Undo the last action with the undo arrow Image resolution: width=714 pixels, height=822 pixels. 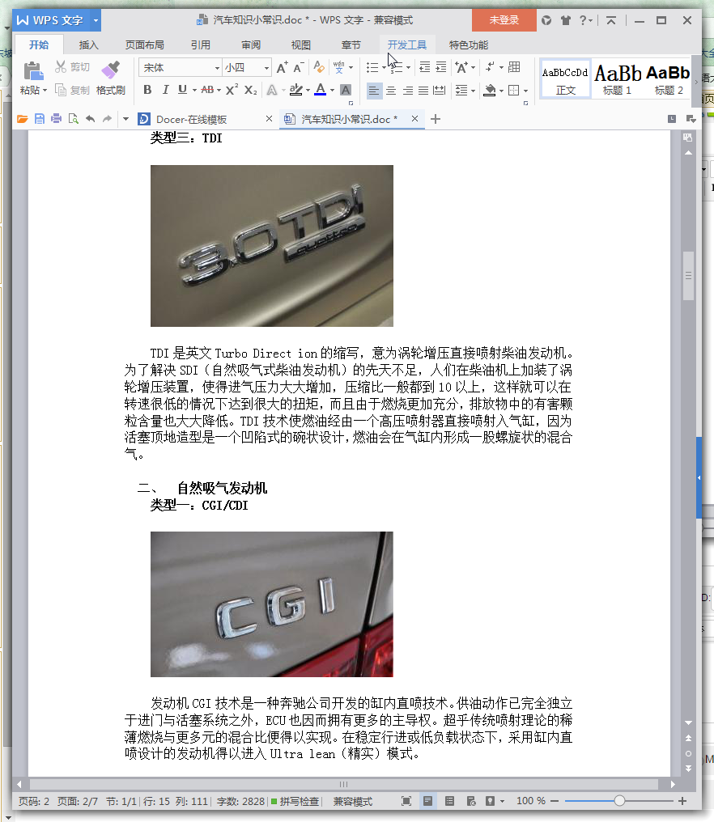[x=90, y=119]
